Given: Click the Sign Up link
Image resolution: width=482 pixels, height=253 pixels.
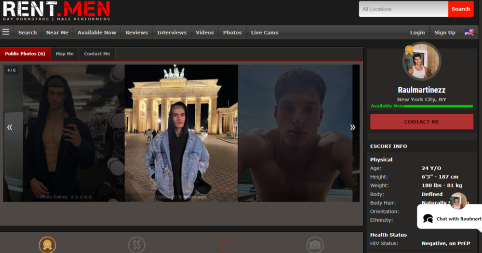Looking at the screenshot, I should pos(444,33).
